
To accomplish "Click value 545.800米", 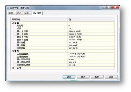I will coord(73,45).
